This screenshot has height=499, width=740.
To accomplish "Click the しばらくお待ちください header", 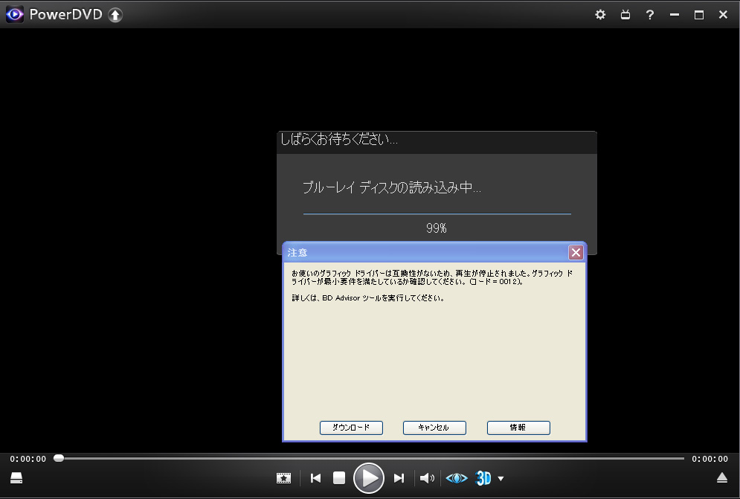I will [x=339, y=139].
